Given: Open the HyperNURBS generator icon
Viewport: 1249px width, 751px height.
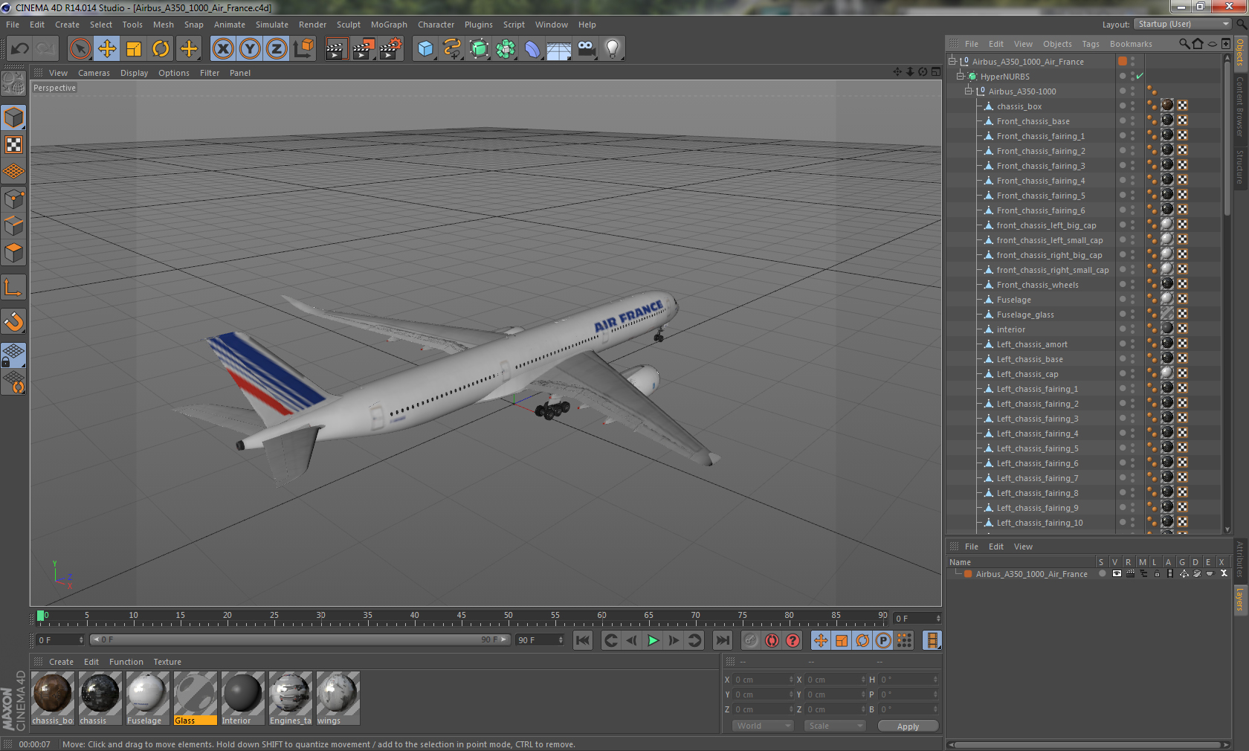Looking at the screenshot, I should coord(480,49).
